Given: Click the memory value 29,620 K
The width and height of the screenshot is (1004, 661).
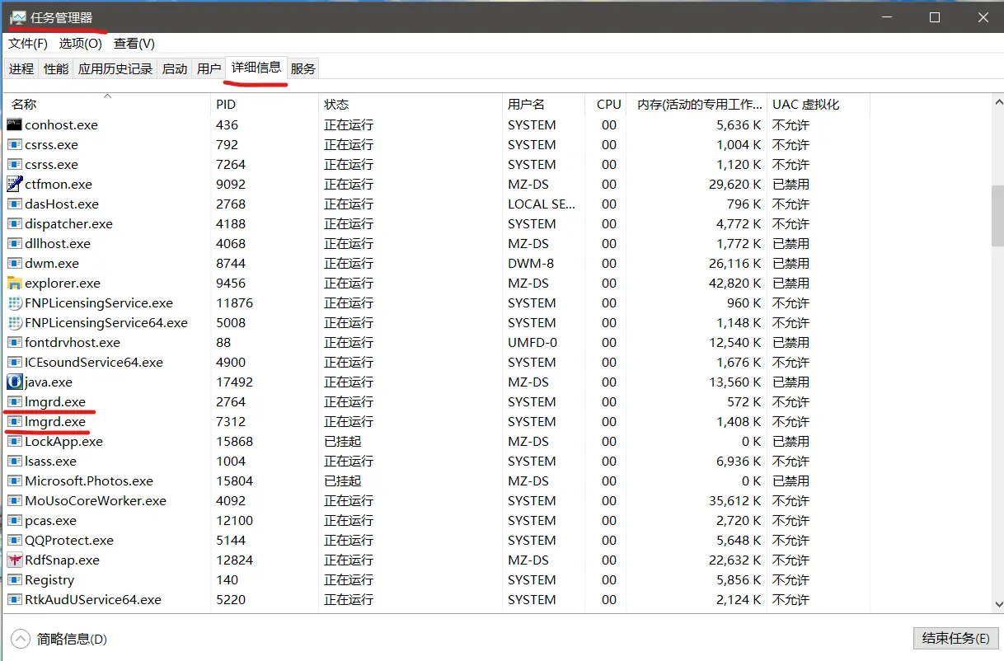Looking at the screenshot, I should [734, 184].
